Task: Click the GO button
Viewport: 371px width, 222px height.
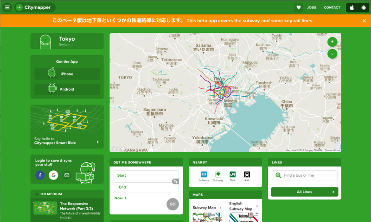Action: click(x=173, y=204)
